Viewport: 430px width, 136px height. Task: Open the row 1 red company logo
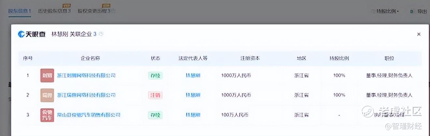(x=47, y=75)
